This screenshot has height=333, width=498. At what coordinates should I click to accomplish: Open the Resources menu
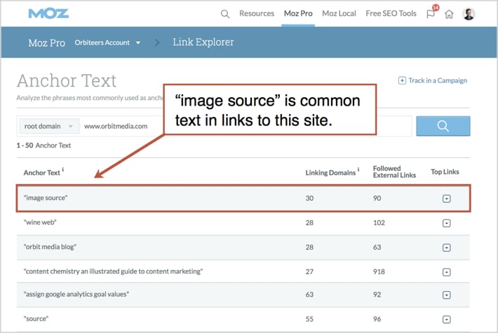[257, 13]
